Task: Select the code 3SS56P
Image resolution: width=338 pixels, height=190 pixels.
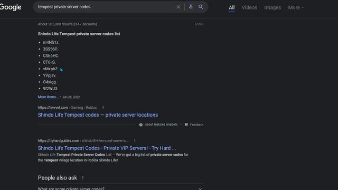Action: coord(50,49)
